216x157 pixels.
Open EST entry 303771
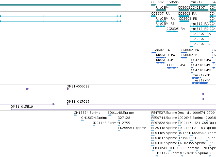tap(184, 133)
